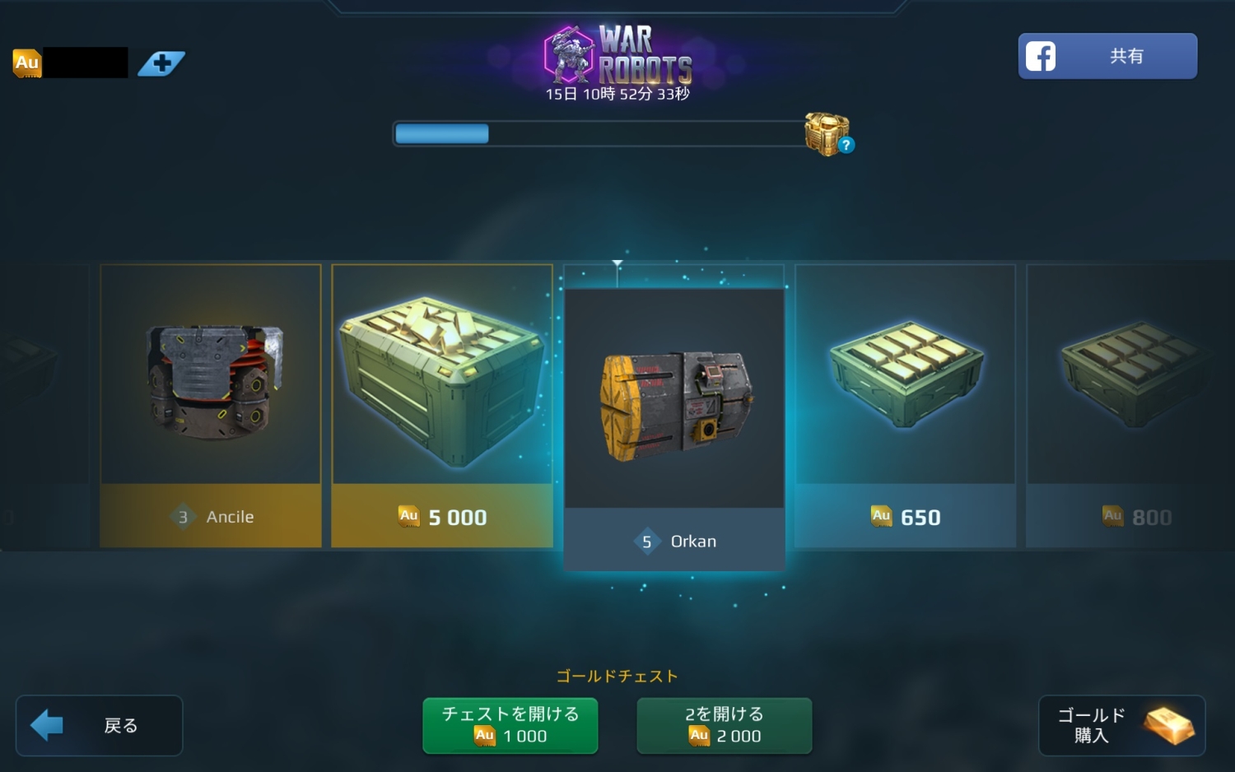Click the blue plus add-gold icon

point(161,63)
